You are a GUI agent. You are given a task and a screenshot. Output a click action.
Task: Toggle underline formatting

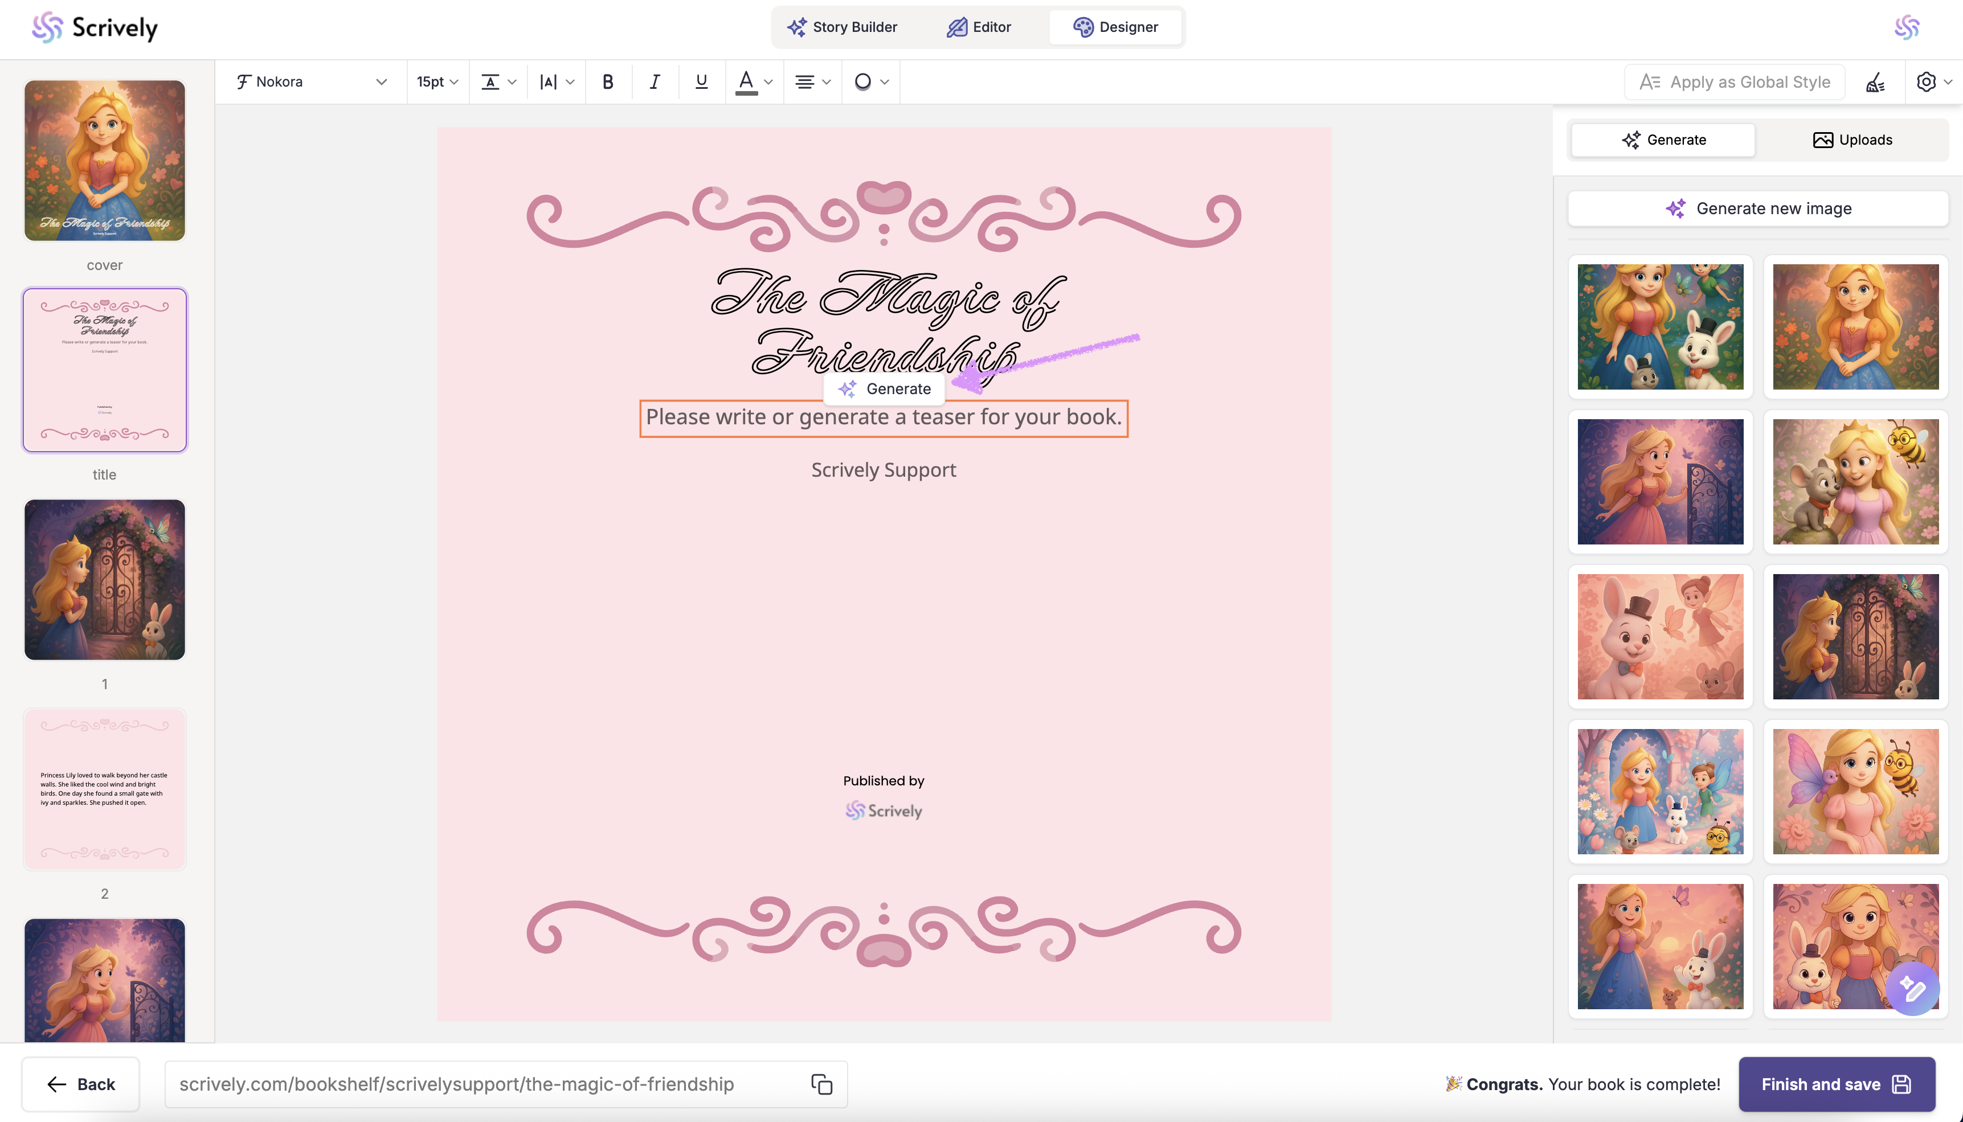tap(701, 81)
